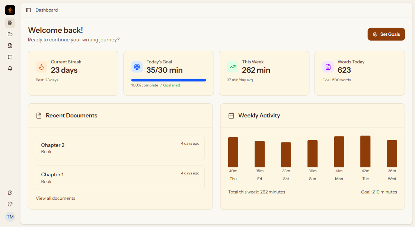This screenshot has height=227, width=415.
Task: Select the Dashboard breadcrumb label
Action: coord(46,10)
